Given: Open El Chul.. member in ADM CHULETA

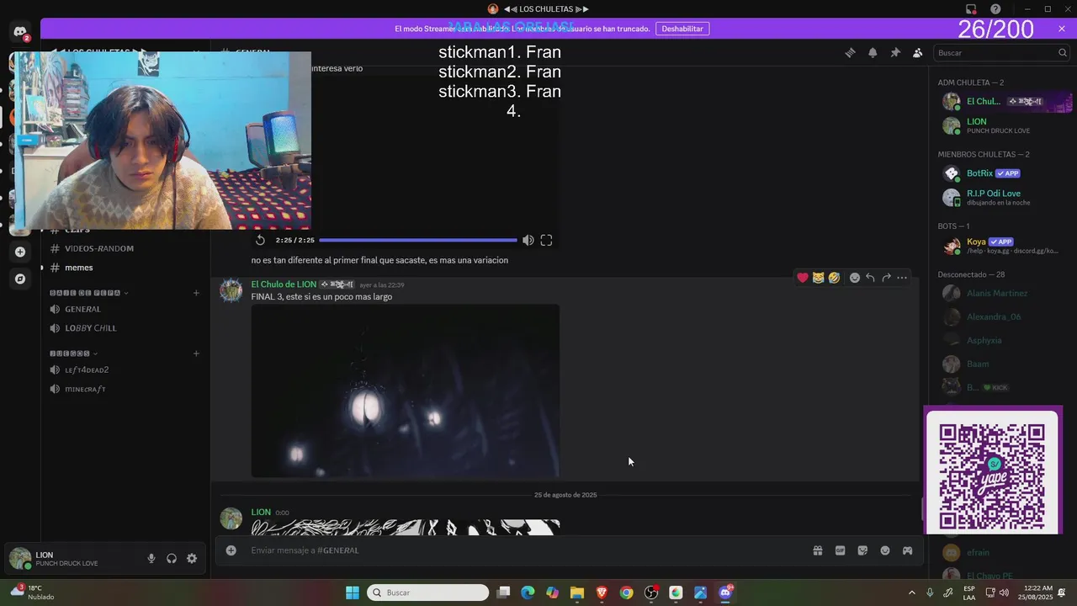Looking at the screenshot, I should pyautogui.click(x=1005, y=102).
